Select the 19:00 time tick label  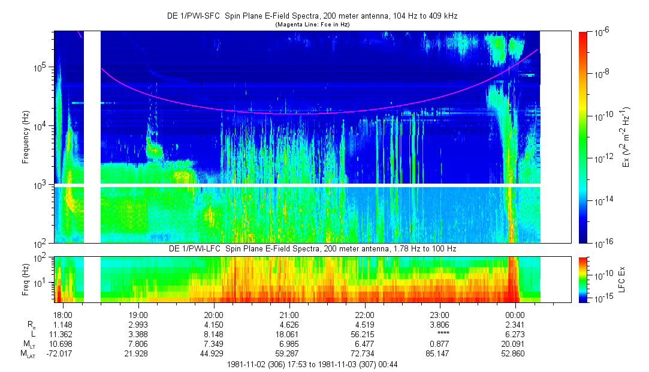pyautogui.click(x=138, y=314)
